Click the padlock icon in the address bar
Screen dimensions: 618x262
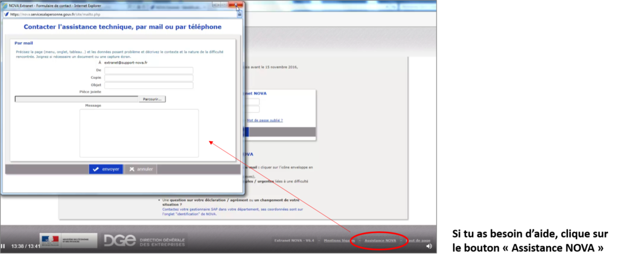click(x=239, y=14)
